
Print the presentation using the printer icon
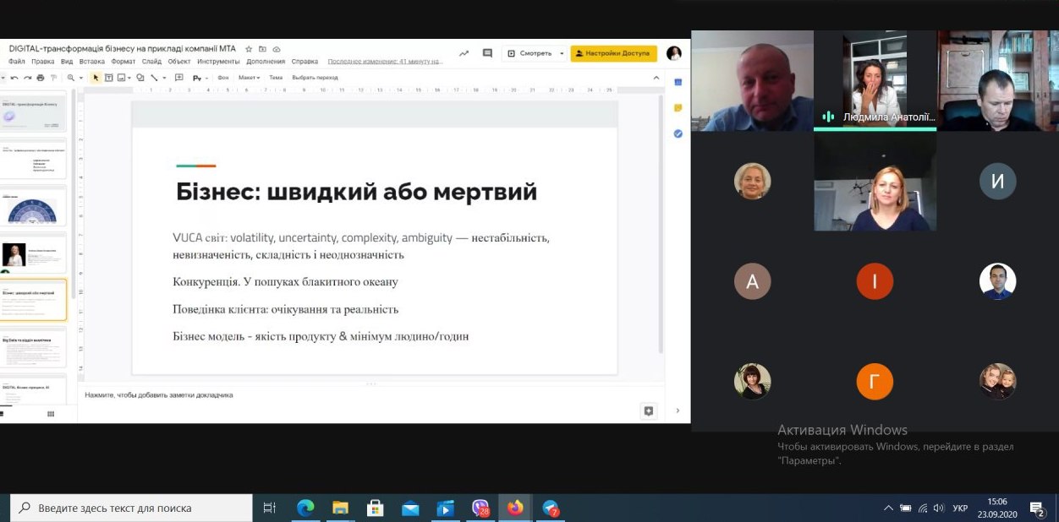tap(41, 78)
